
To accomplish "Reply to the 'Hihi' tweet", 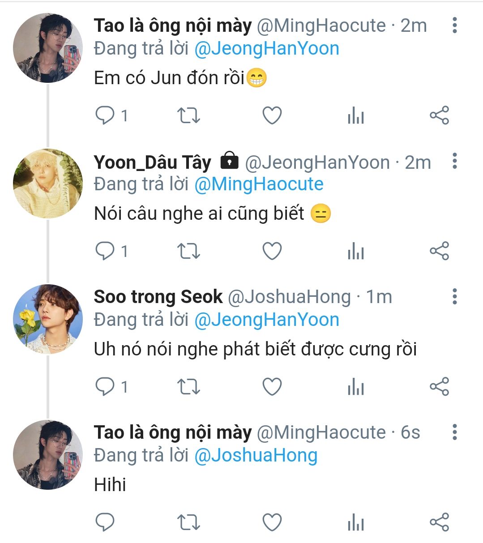I will pyautogui.click(x=105, y=522).
